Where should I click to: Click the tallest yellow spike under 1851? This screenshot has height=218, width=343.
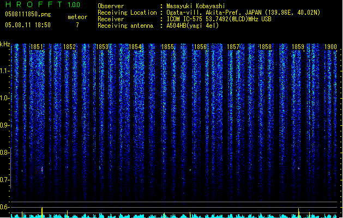point(42,213)
